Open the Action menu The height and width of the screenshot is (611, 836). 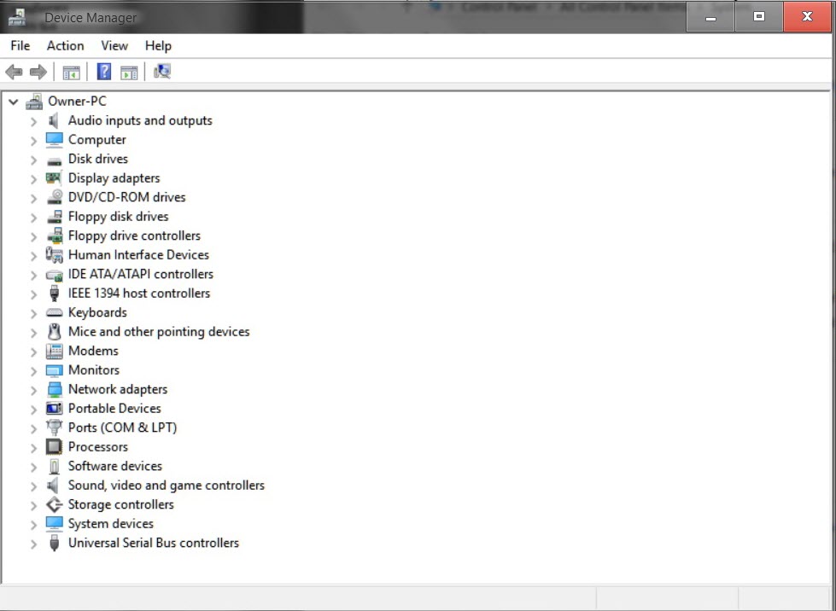click(65, 46)
